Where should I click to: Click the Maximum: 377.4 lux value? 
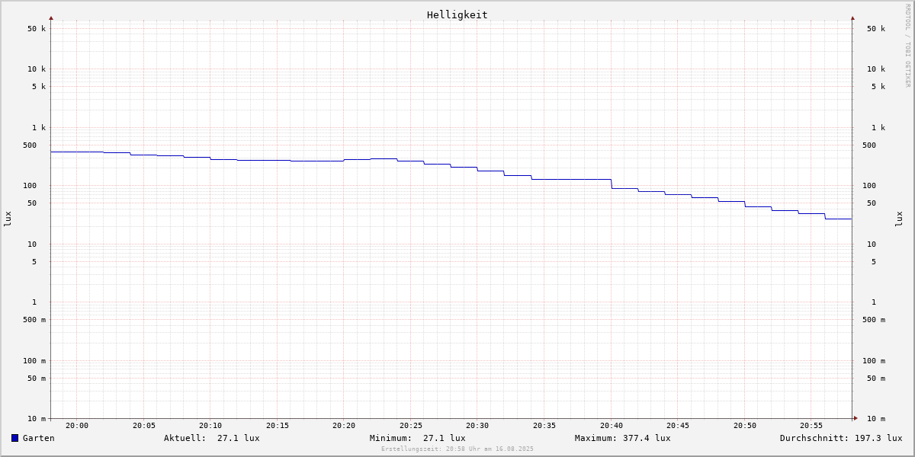pos(623,438)
